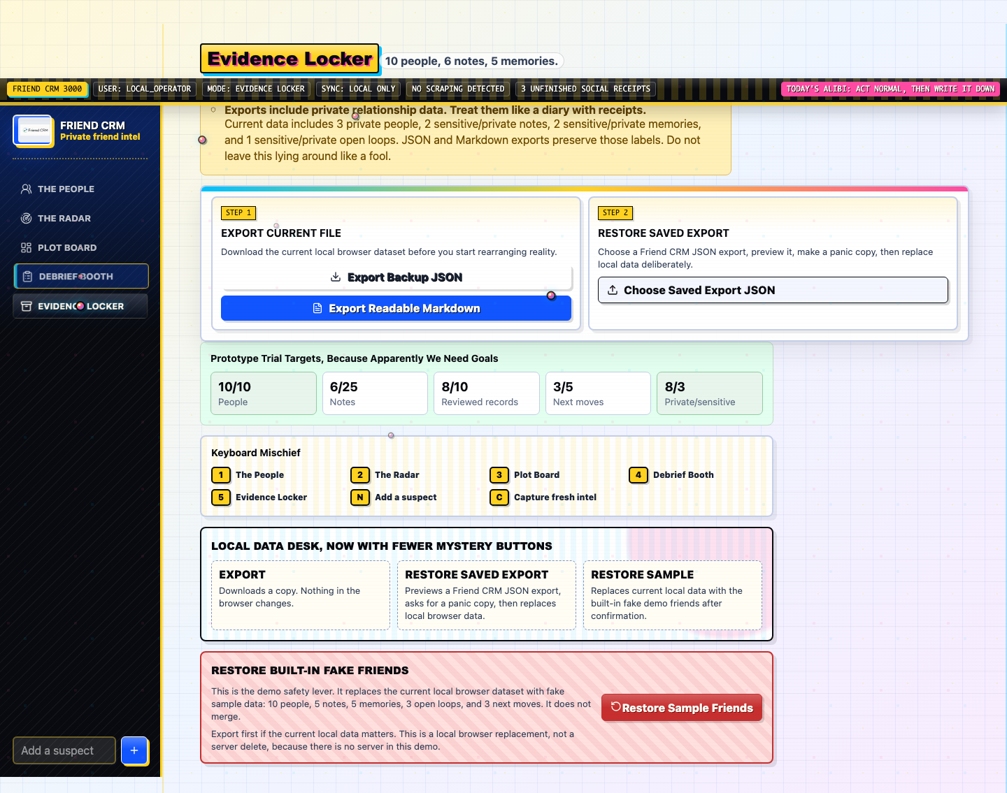Open The People in sidebar
The image size is (1007, 793).
click(x=80, y=189)
